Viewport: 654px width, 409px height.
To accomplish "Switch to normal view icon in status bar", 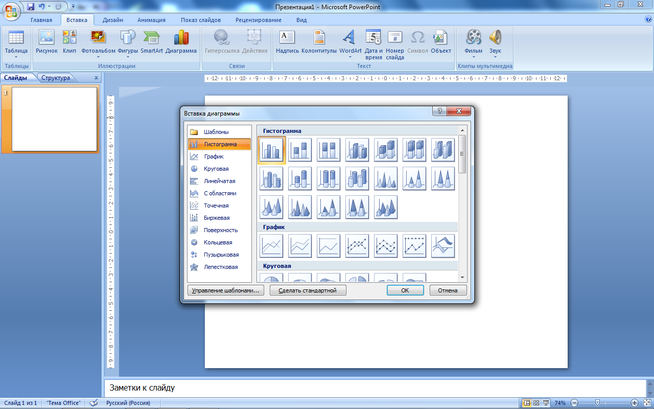I will coord(527,403).
